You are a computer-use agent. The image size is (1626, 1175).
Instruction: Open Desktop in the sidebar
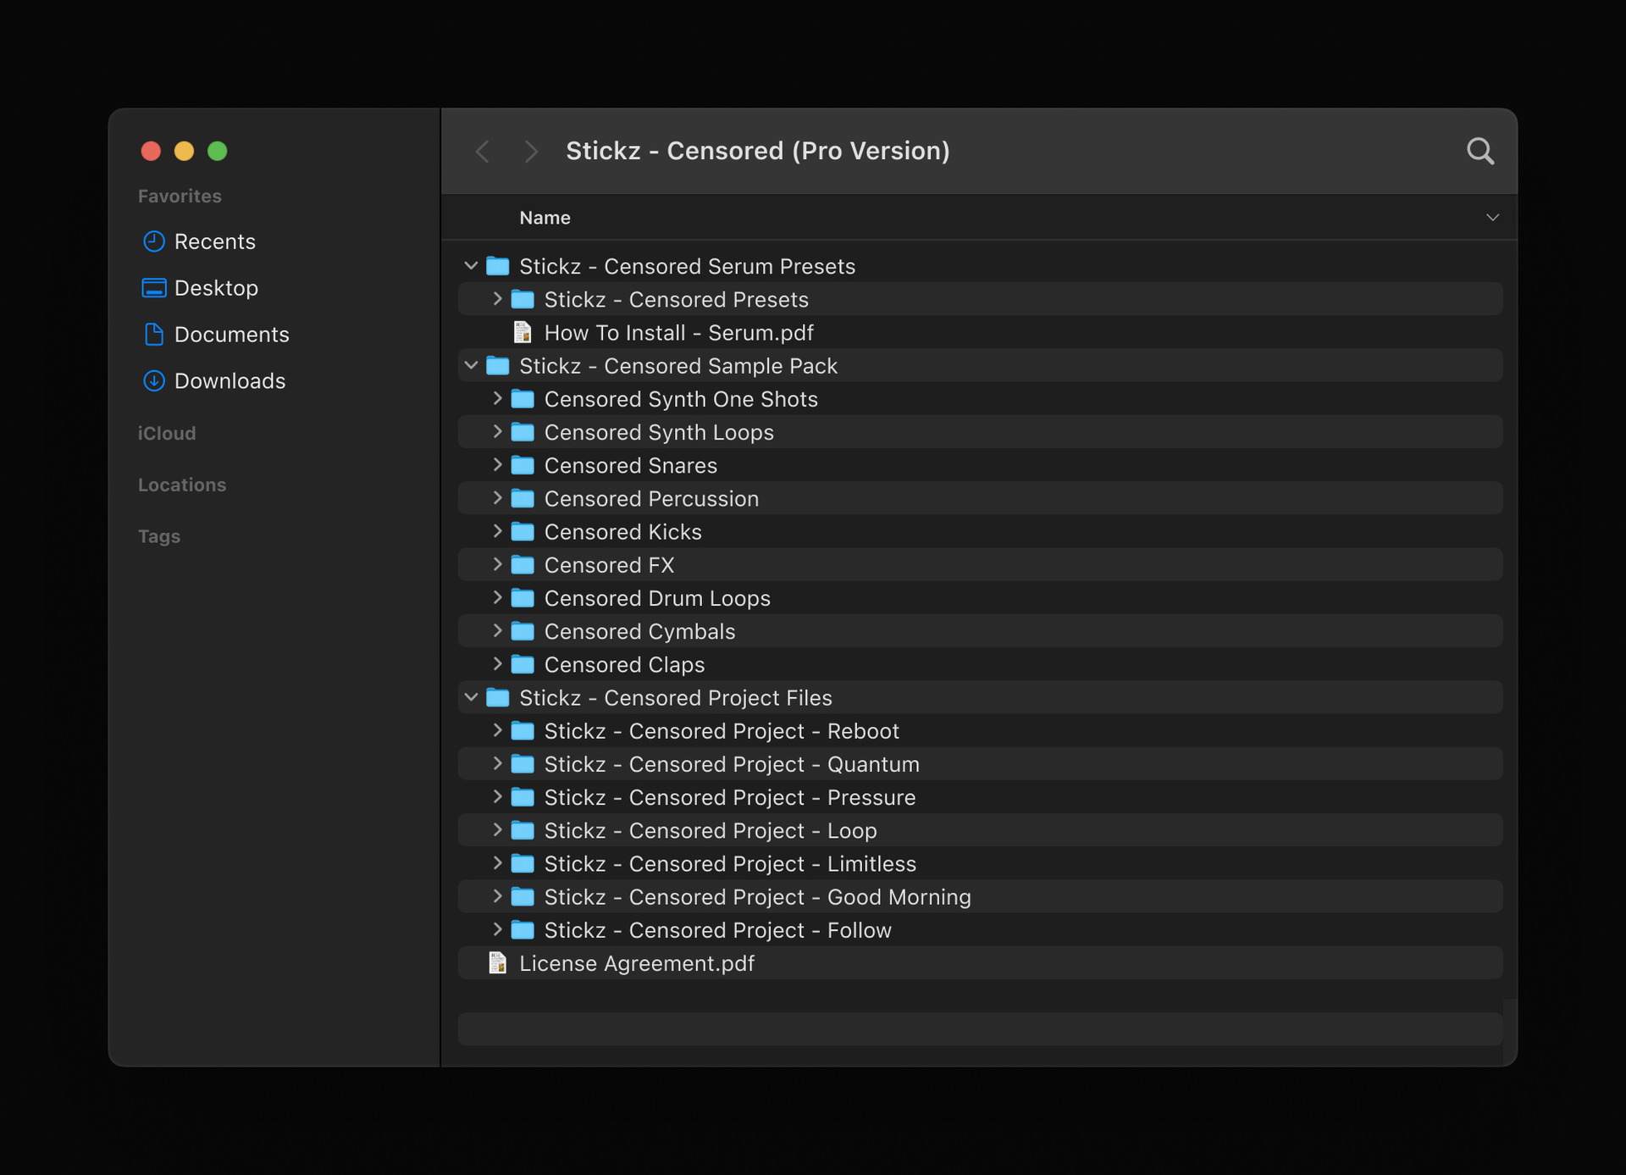pos(200,288)
